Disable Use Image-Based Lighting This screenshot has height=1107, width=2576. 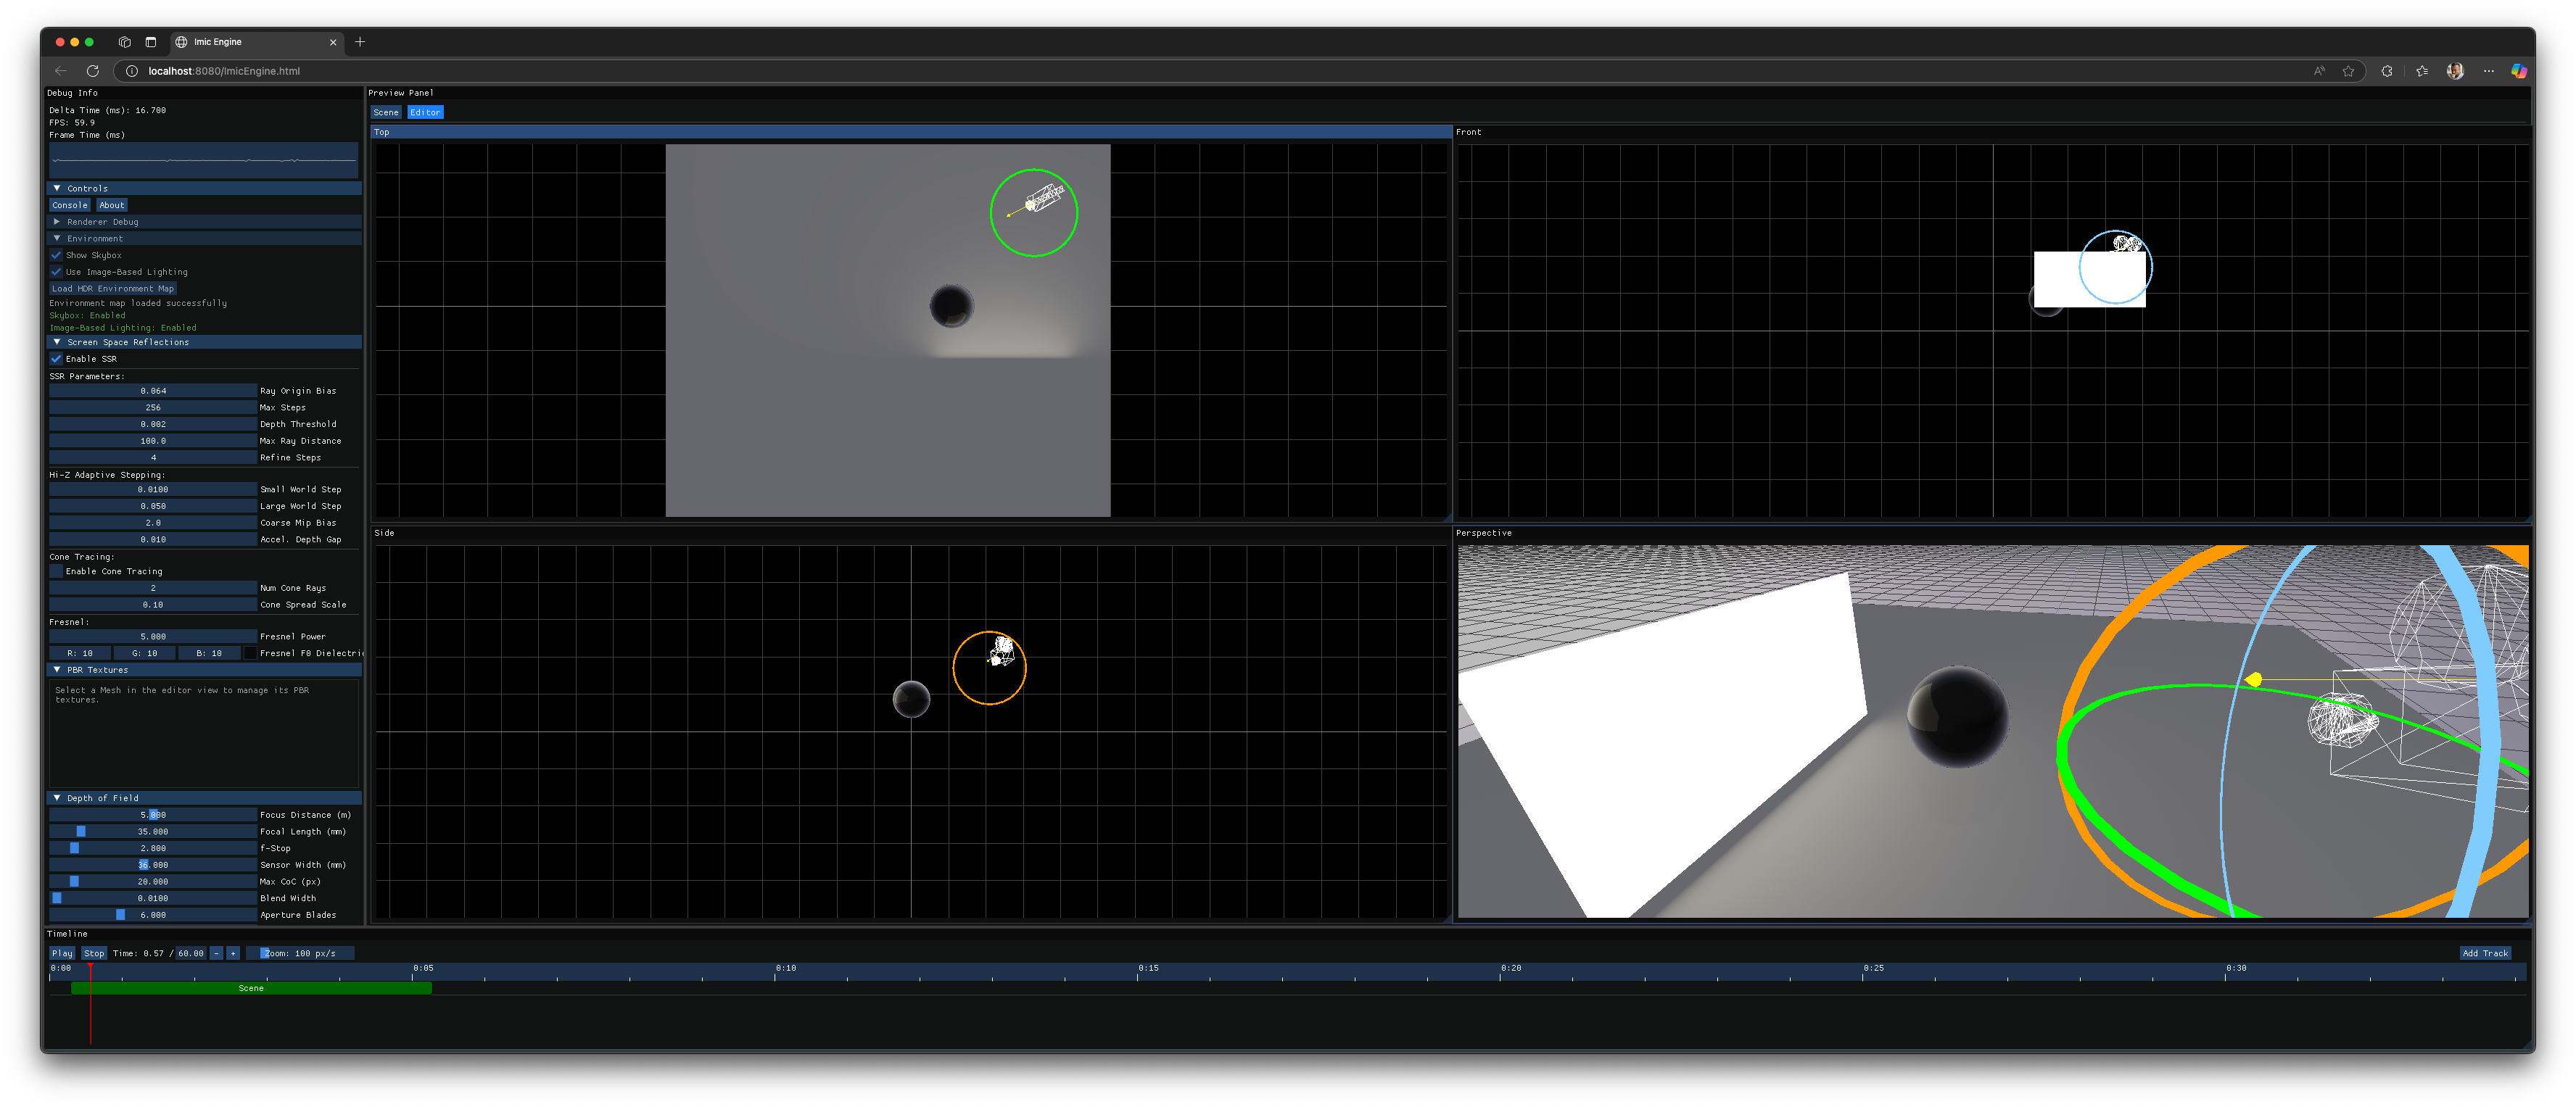coord(57,272)
